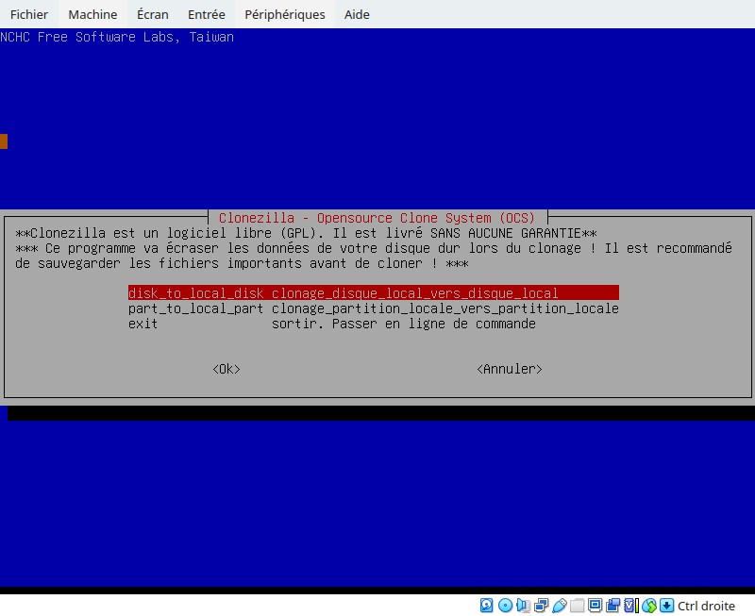Select the part_to_local_part clone option
This screenshot has width=755, height=616.
pos(373,308)
